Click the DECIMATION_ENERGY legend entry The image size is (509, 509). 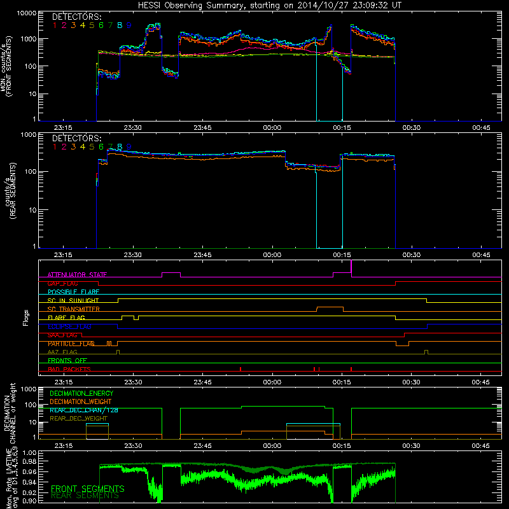(x=81, y=393)
